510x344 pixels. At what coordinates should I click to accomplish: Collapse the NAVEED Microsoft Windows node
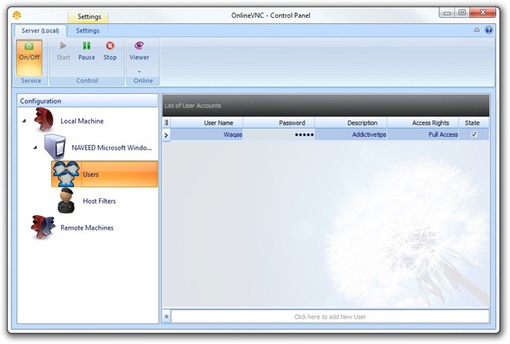click(x=35, y=147)
